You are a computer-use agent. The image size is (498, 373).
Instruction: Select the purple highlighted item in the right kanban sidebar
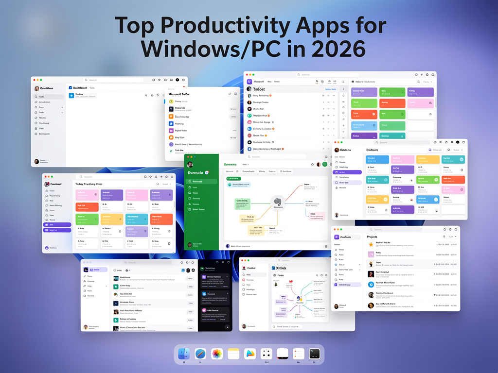347,172
